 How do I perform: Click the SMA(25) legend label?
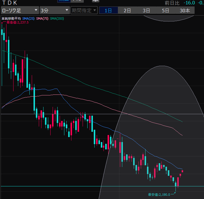point(28,18)
